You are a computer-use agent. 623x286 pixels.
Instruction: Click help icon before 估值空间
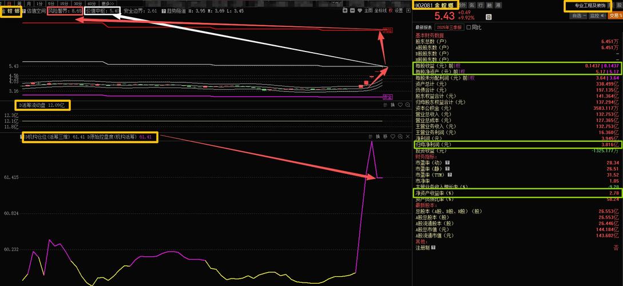coord(24,11)
